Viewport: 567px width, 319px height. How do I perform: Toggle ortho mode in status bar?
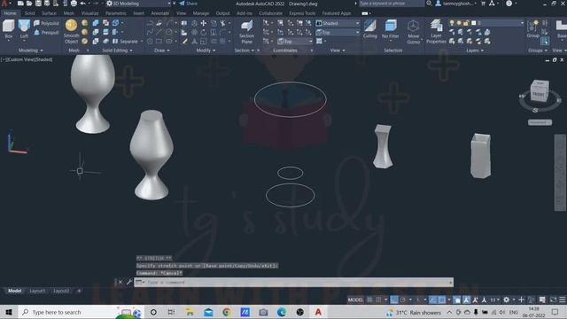click(393, 300)
